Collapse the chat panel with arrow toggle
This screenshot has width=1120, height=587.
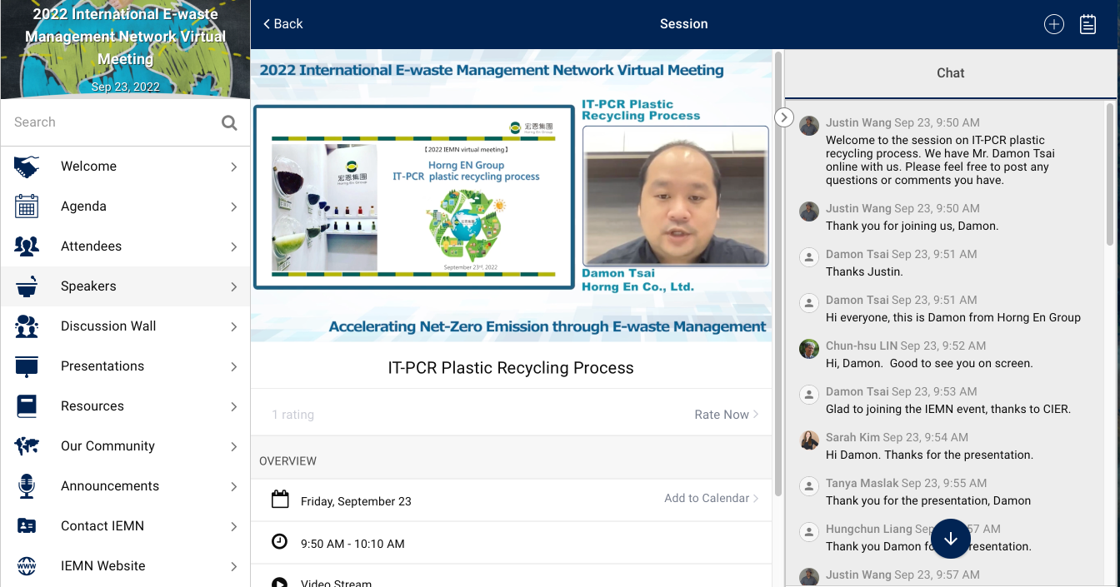click(783, 117)
